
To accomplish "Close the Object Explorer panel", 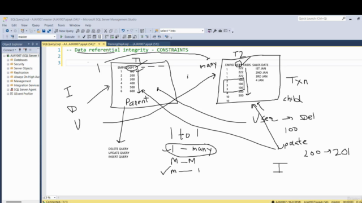I will pyautogui.click(x=37, y=44).
